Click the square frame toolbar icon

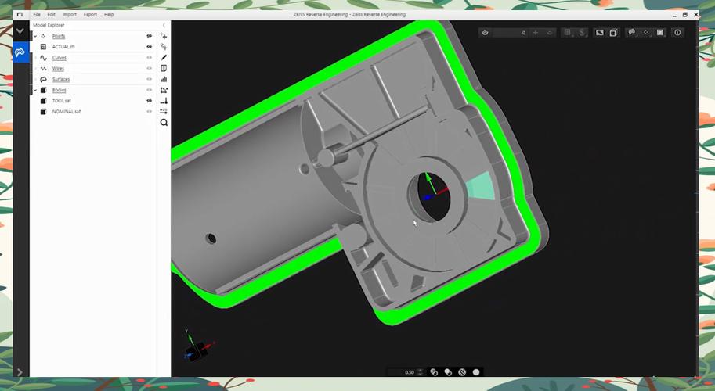click(660, 32)
